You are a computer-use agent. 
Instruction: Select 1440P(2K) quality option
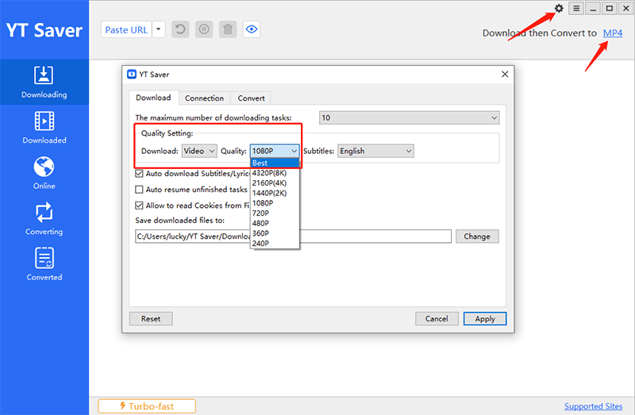(x=275, y=193)
